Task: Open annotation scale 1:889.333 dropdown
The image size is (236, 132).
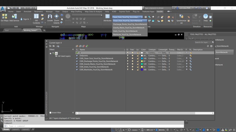Action: [154, 130]
